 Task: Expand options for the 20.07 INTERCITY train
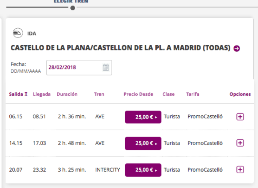point(240,169)
